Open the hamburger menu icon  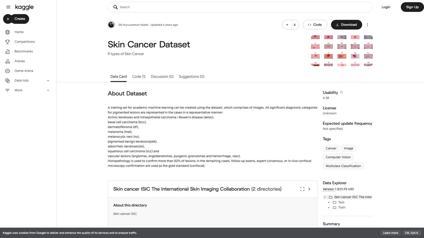[x=8, y=7]
